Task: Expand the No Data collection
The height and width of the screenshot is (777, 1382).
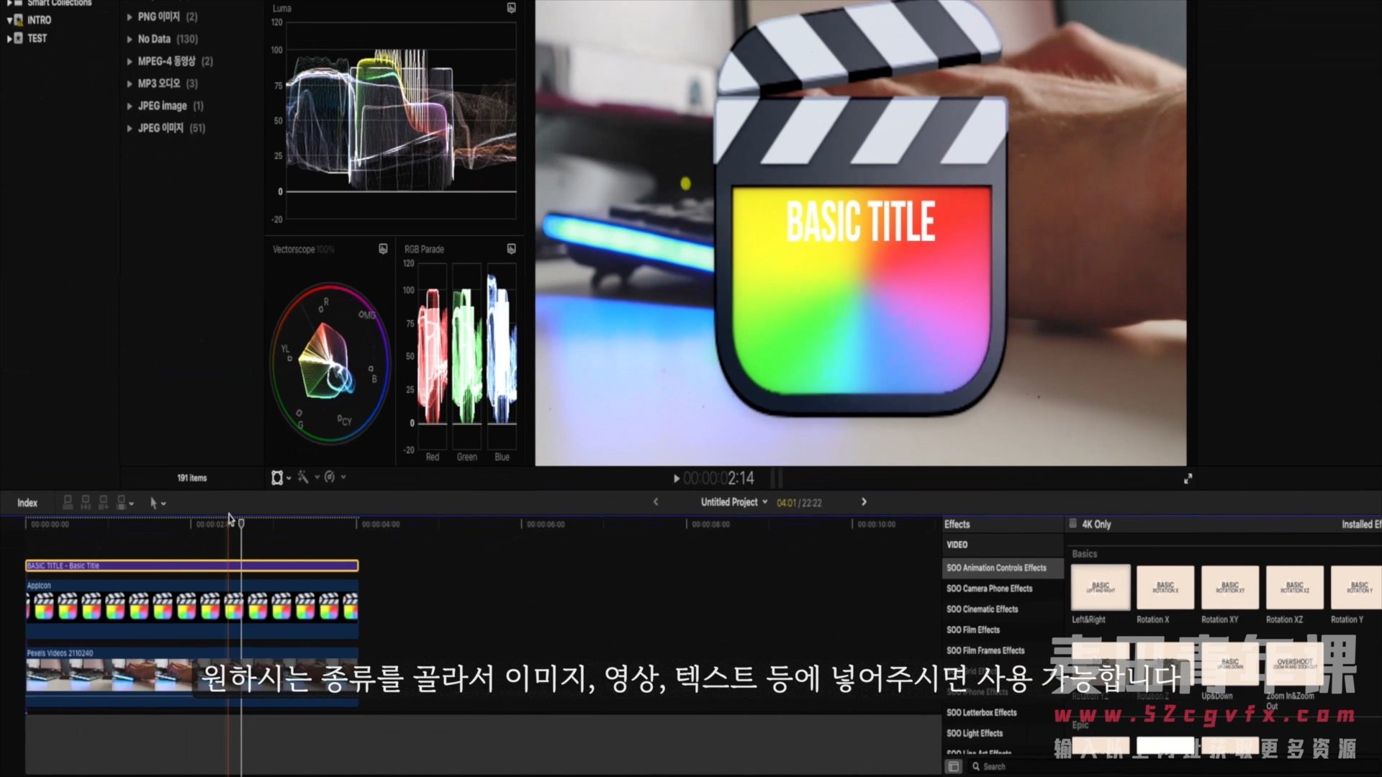Action: tap(130, 39)
